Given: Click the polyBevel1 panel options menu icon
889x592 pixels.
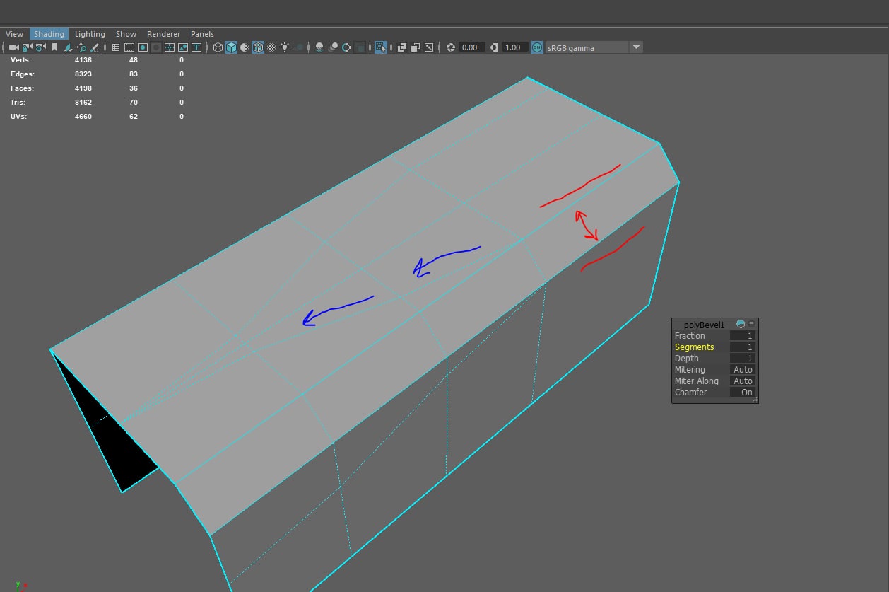Looking at the screenshot, I should [752, 324].
